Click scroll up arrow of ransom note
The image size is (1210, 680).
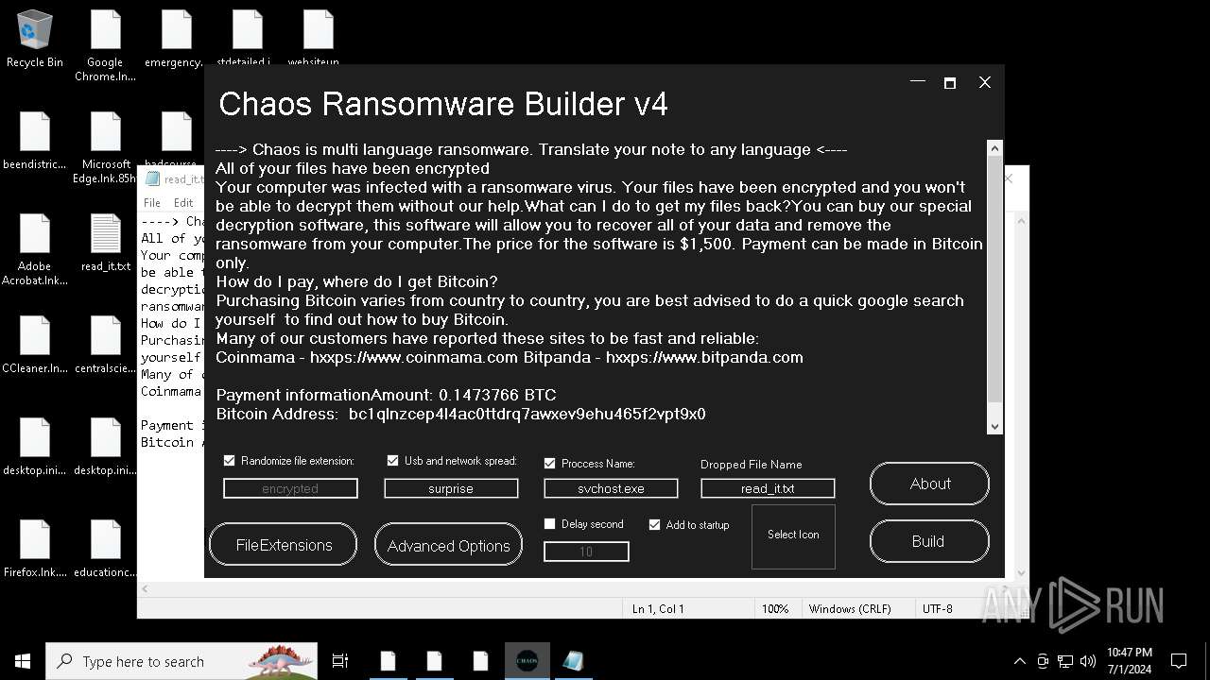pyautogui.click(x=994, y=148)
